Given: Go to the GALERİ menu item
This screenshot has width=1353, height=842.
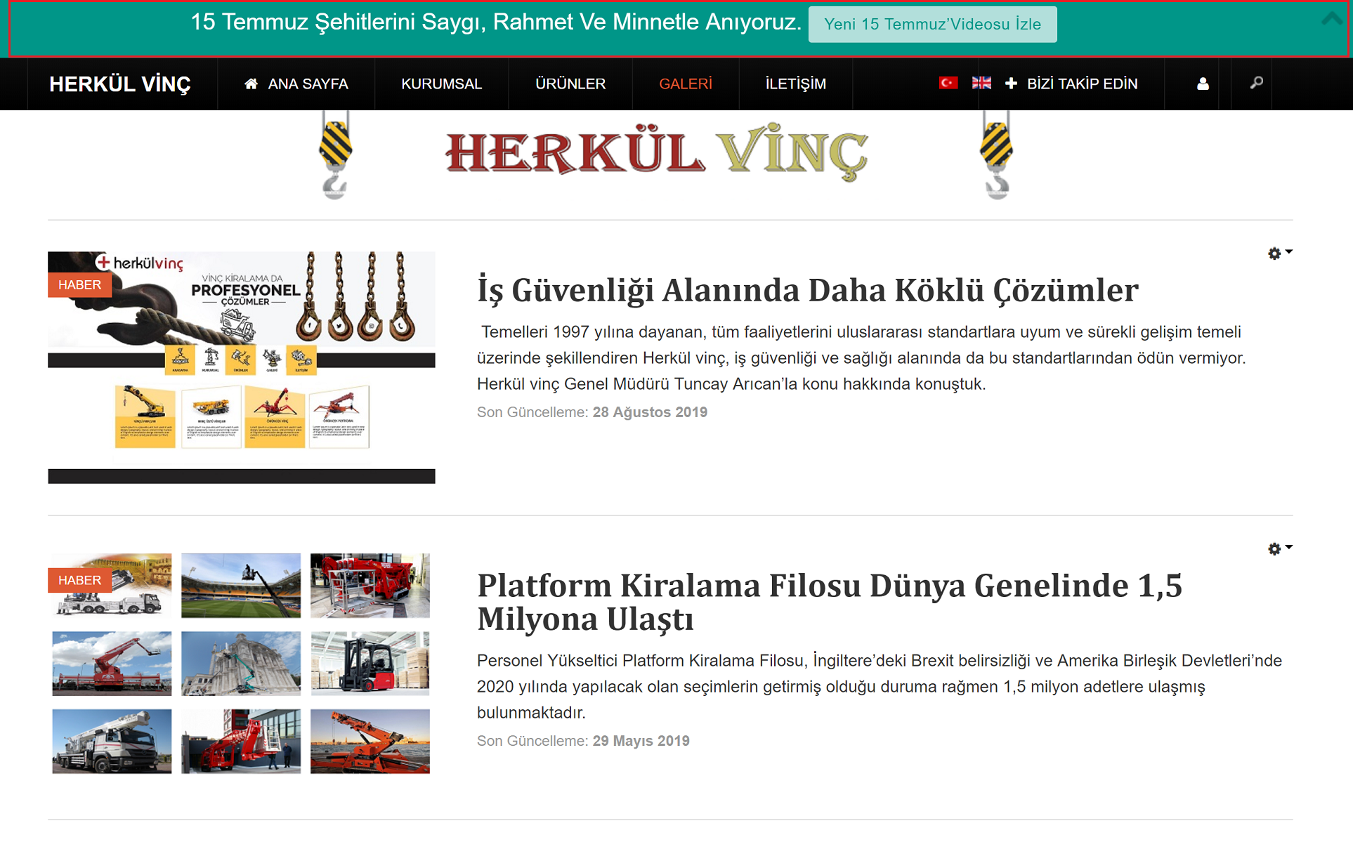Looking at the screenshot, I should click(685, 84).
